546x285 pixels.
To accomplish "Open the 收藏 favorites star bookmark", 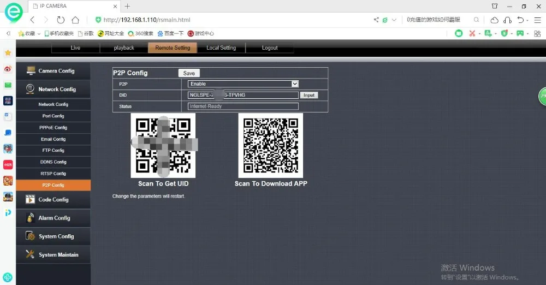I will [26, 33].
